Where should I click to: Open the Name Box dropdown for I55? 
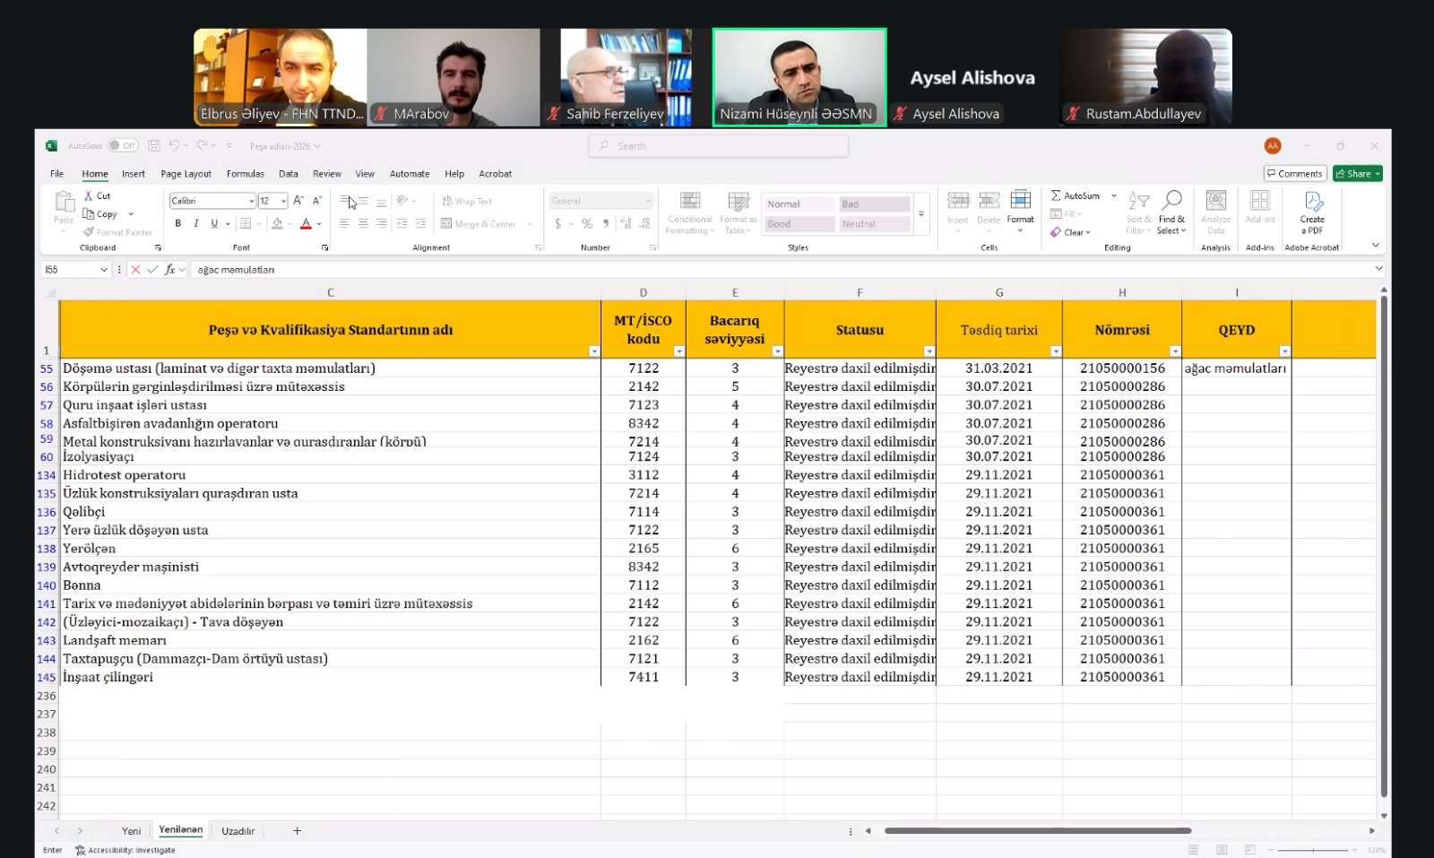point(104,269)
